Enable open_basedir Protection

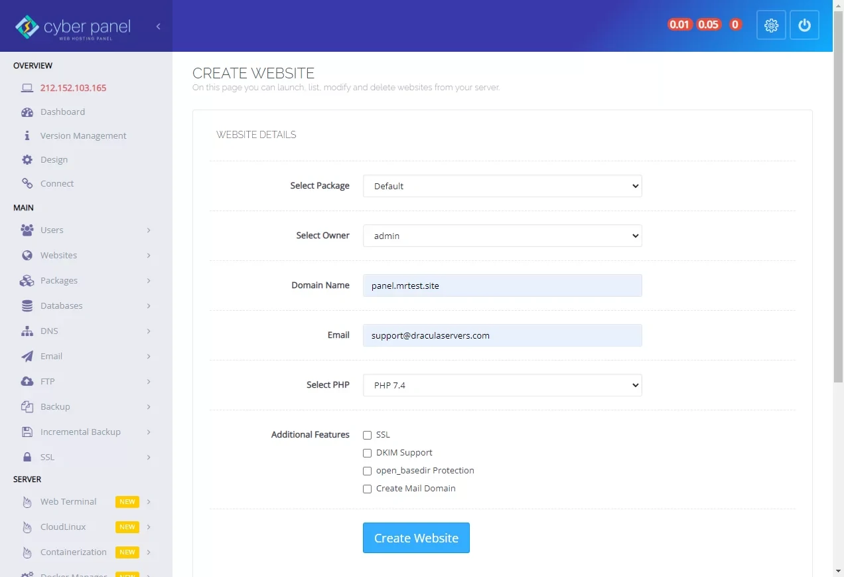367,471
